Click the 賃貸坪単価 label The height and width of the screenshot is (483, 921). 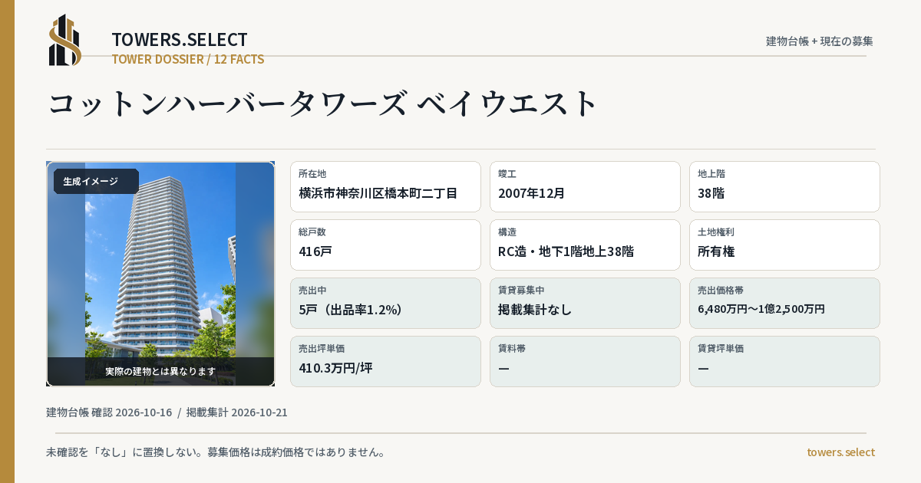[721, 348]
